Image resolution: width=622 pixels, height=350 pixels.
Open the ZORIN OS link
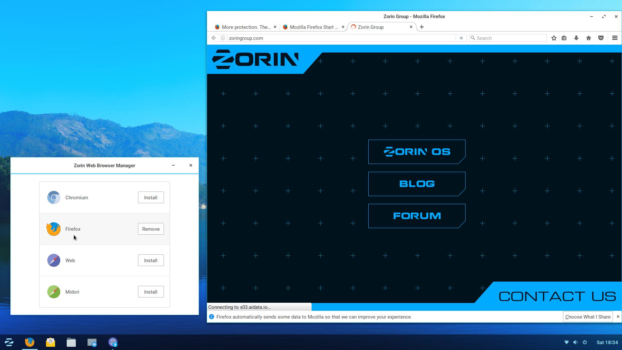417,152
